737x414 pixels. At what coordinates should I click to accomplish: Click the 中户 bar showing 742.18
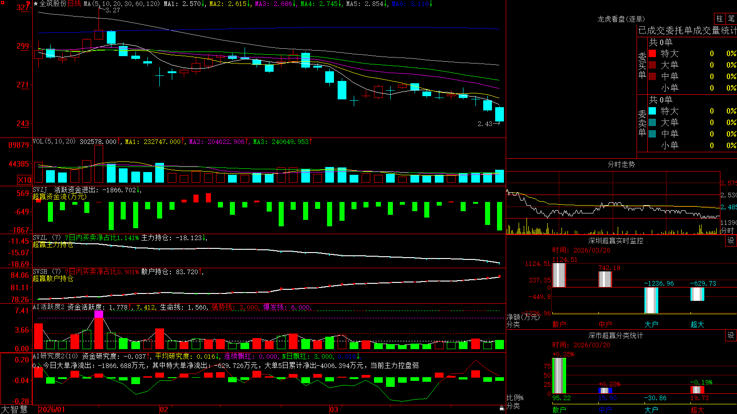605,279
